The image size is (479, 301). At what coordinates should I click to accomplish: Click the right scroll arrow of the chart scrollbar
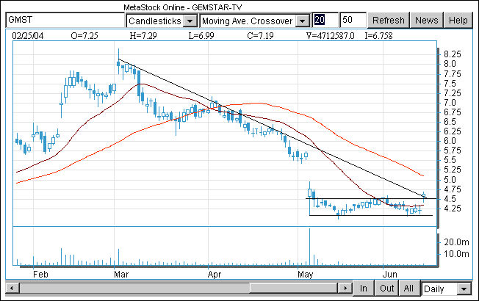click(x=345, y=289)
